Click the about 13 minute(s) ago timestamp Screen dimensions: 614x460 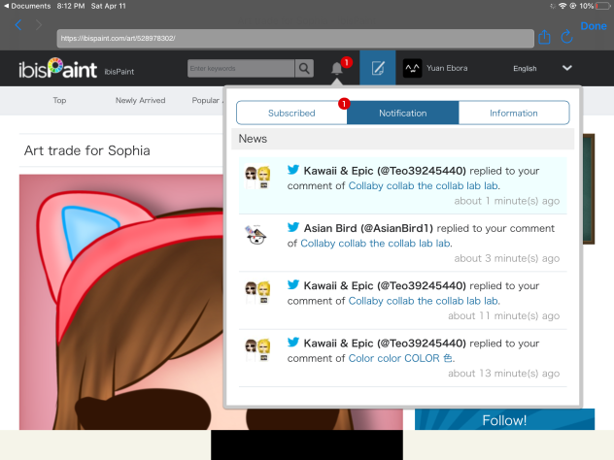coord(503,374)
